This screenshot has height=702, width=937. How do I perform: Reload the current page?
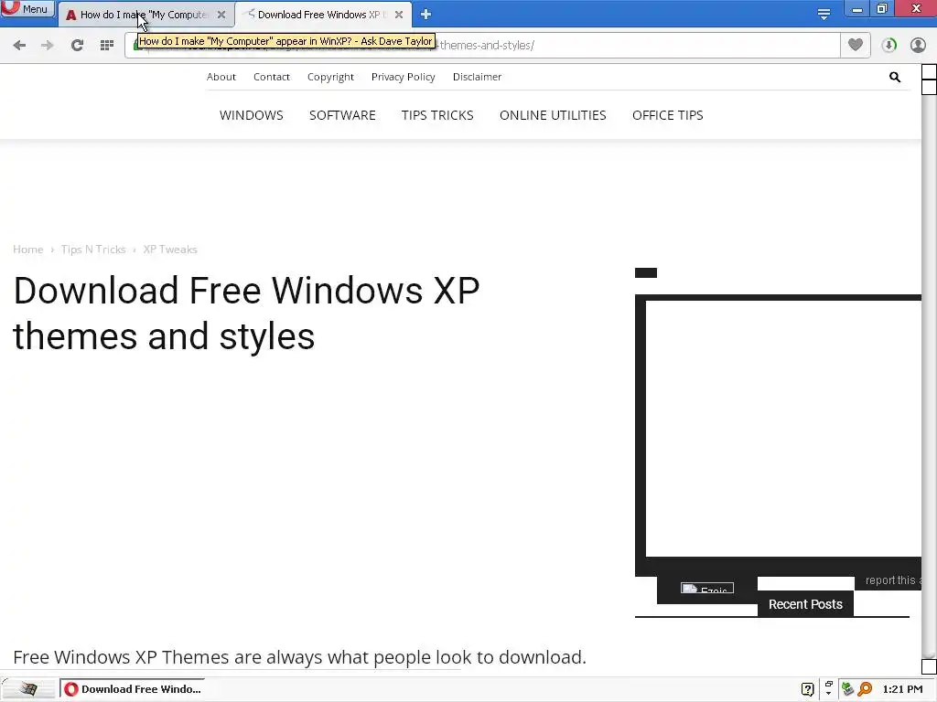point(77,46)
